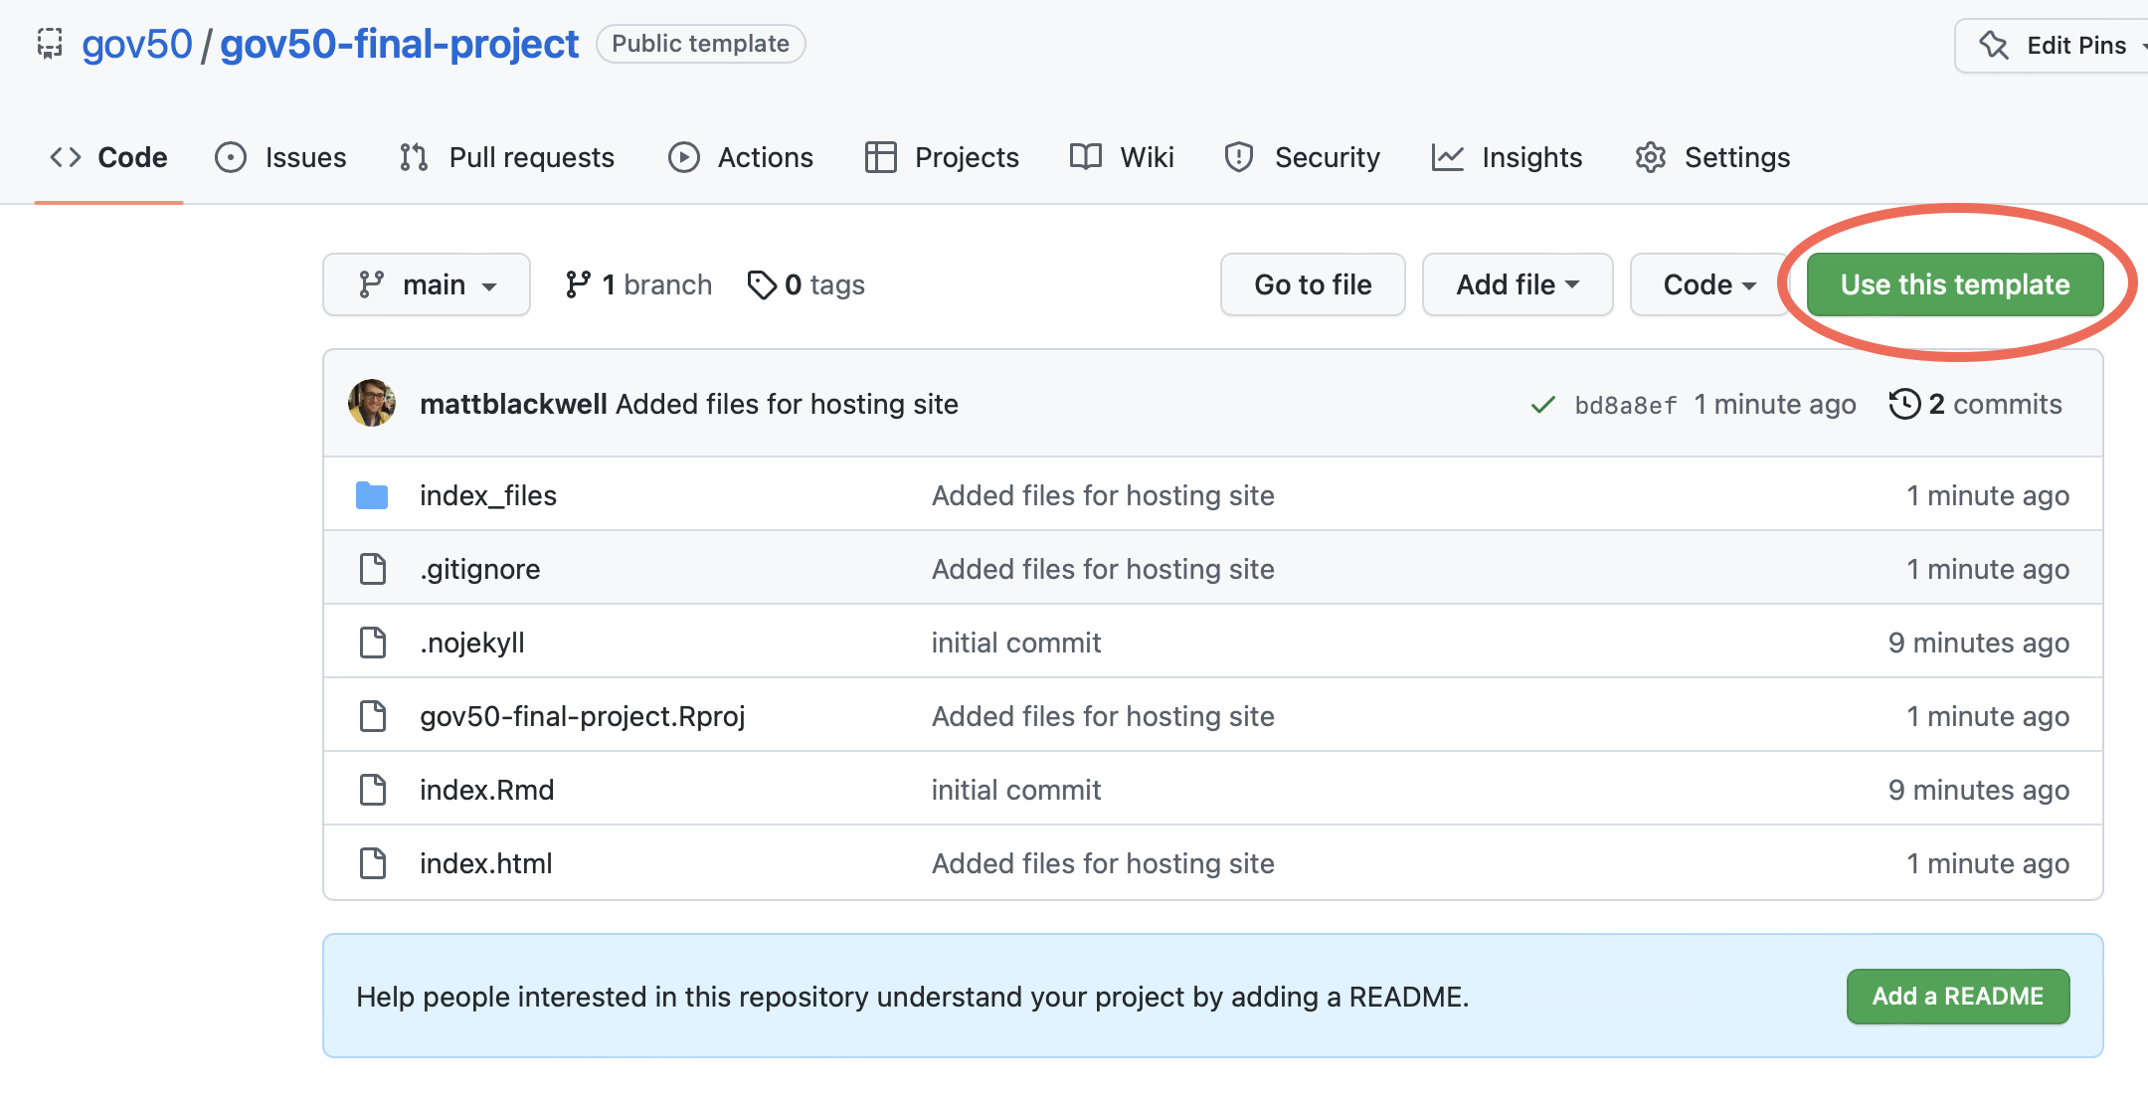Open the gov50-final-project repository link
Viewport: 2148px width, 1106px height.
click(x=399, y=44)
